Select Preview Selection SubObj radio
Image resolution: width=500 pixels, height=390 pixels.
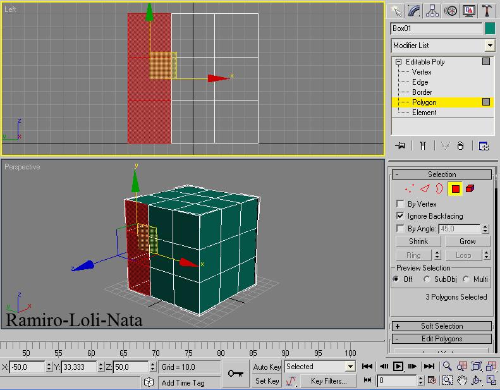tap(426, 279)
